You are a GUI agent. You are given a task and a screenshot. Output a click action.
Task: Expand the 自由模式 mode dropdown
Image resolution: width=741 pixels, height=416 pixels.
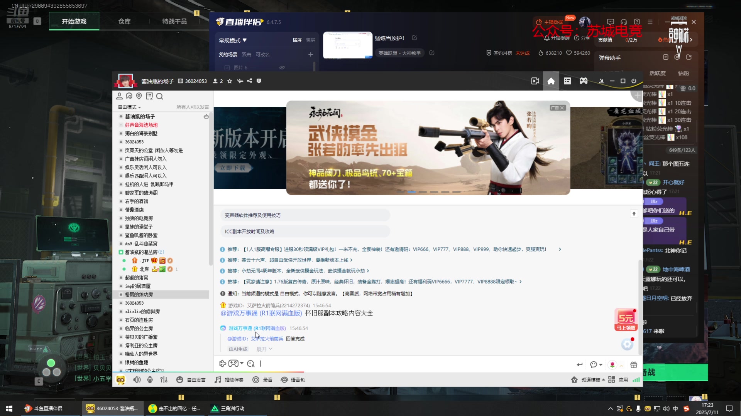(x=129, y=107)
